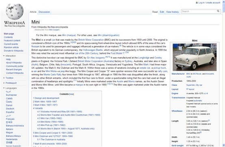The height and width of the screenshot is (147, 225).
Task: Click the search magnifier icon
Action: [x=218, y=11]
